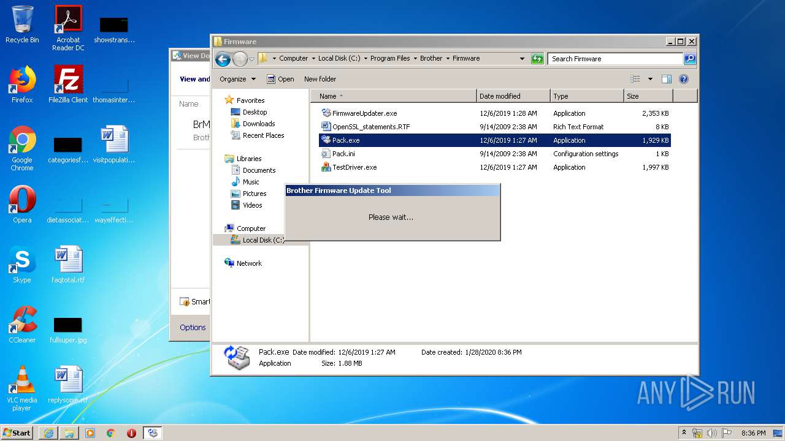Select Favorites in navigation pane
This screenshot has width=785, height=441.
tap(245, 100)
